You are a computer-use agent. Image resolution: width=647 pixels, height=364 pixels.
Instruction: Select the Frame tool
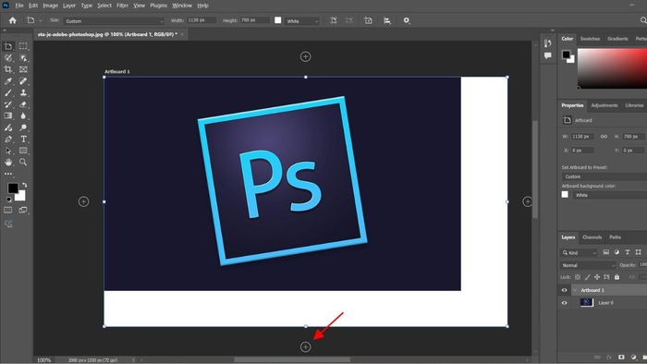pyautogui.click(x=23, y=69)
